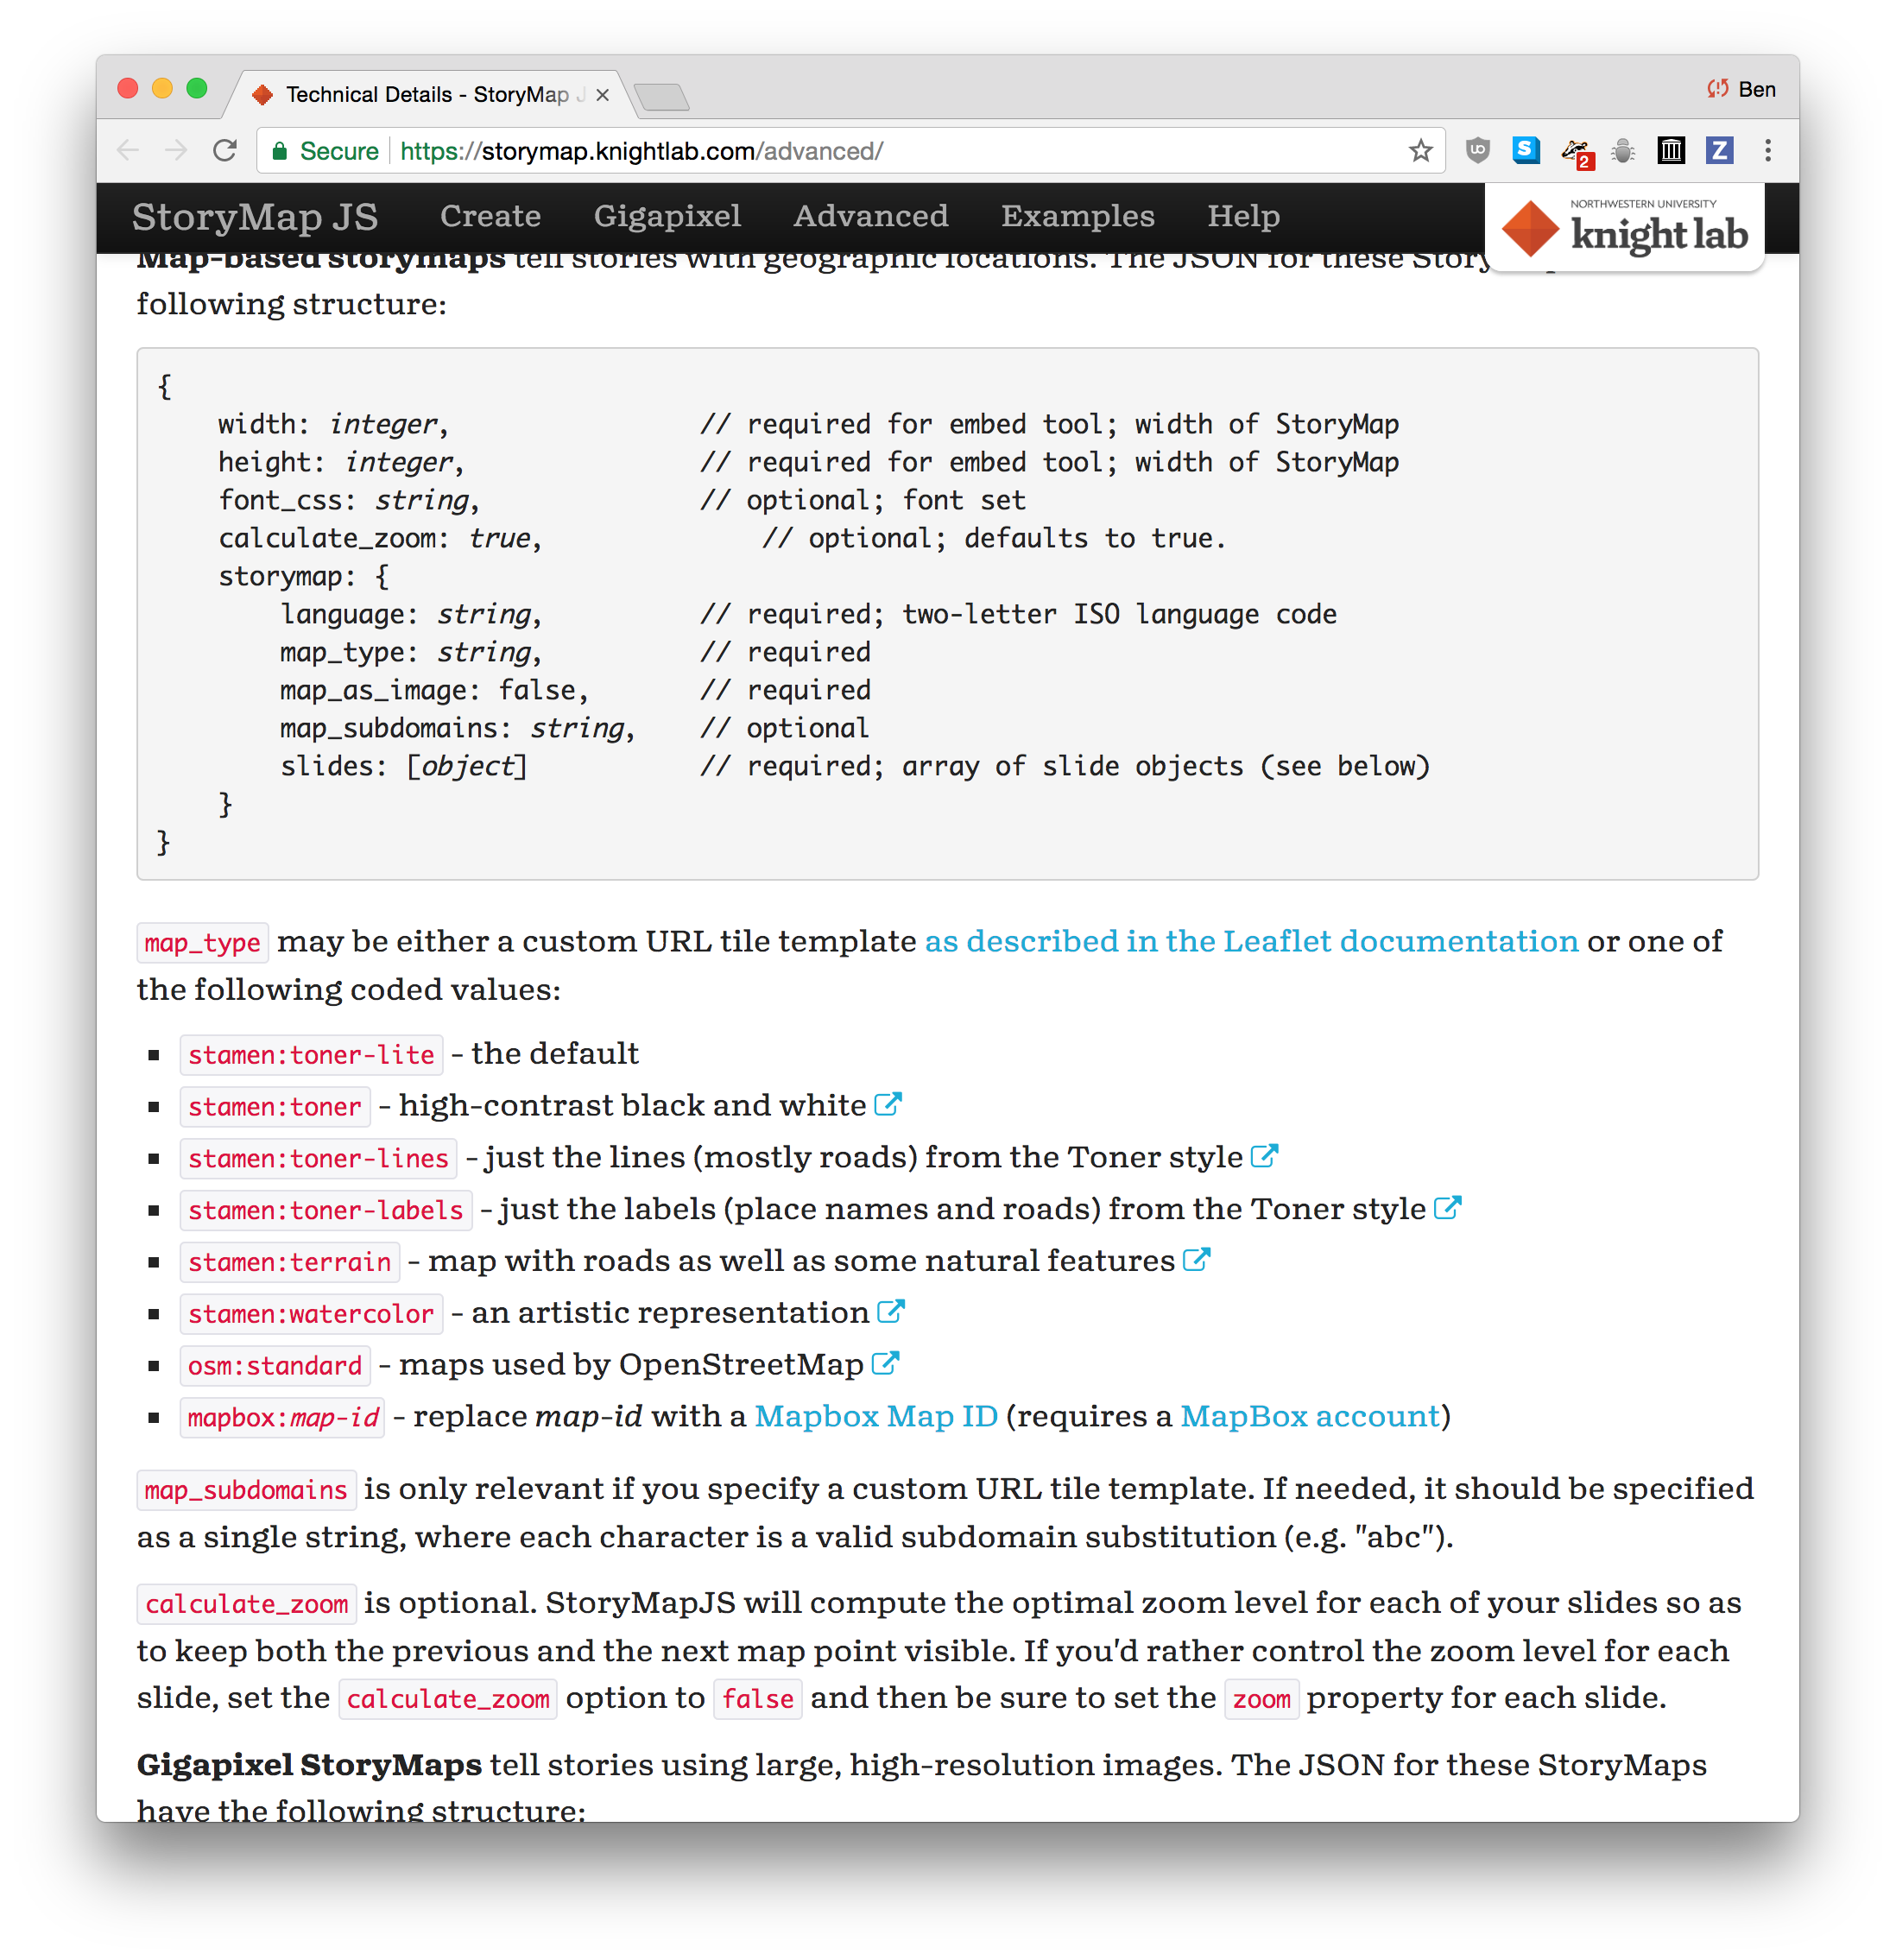Open the extension with red badge 2

1577,153
